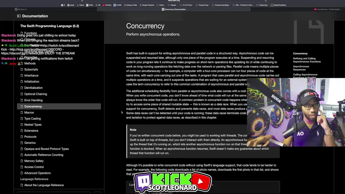
Task: Open the Protocols page in sidebar
Action: pos(30,137)
